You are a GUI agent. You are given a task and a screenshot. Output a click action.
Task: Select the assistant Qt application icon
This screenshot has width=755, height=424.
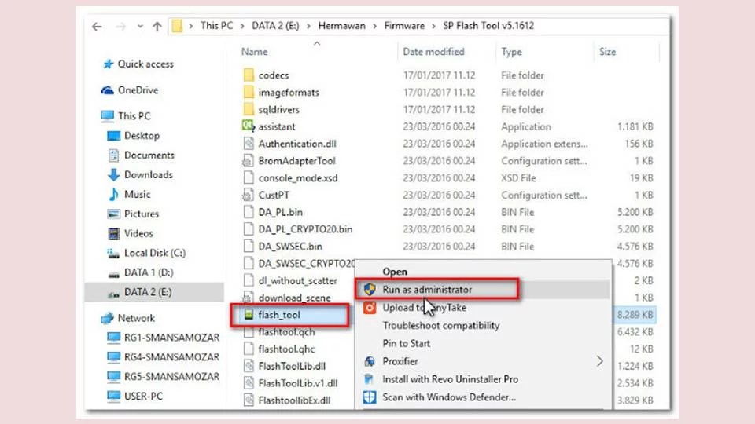[x=249, y=126]
